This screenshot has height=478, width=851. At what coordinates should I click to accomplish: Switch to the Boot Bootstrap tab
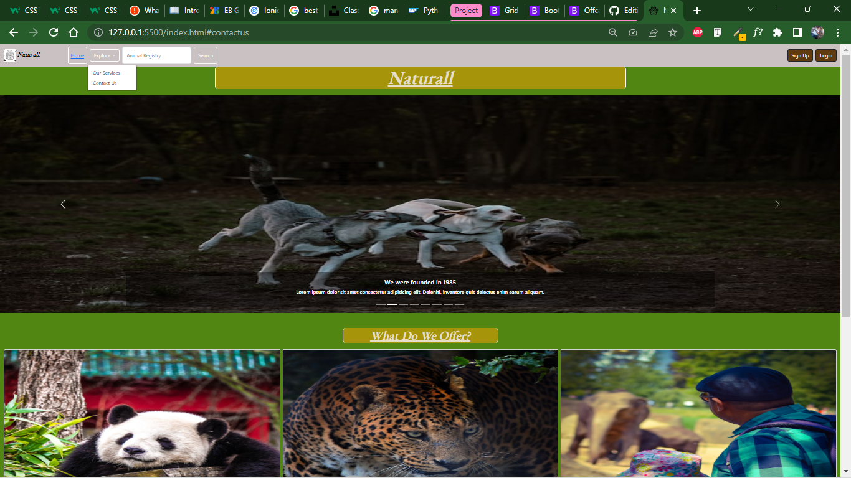(x=544, y=11)
